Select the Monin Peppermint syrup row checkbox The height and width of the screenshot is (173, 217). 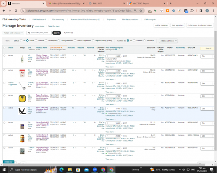coord(4,55)
